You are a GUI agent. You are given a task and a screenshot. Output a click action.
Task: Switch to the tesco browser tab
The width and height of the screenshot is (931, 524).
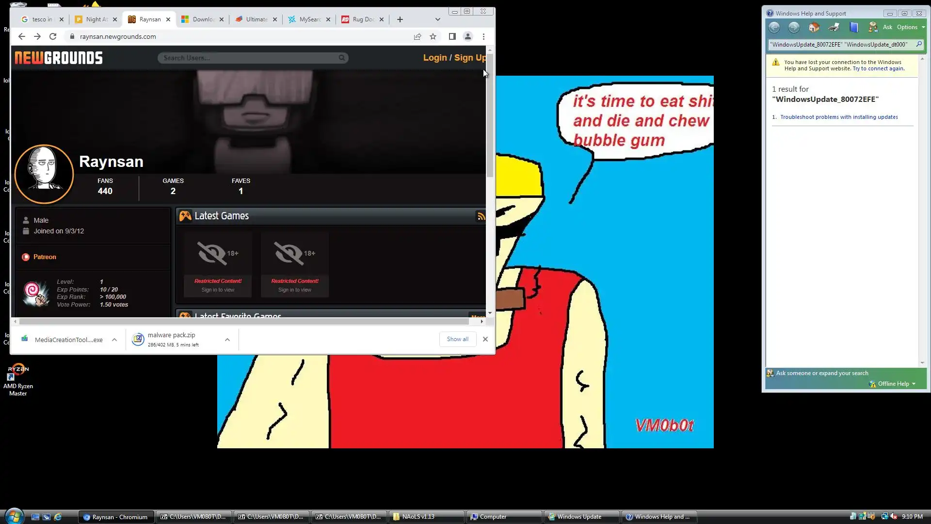coord(41,19)
